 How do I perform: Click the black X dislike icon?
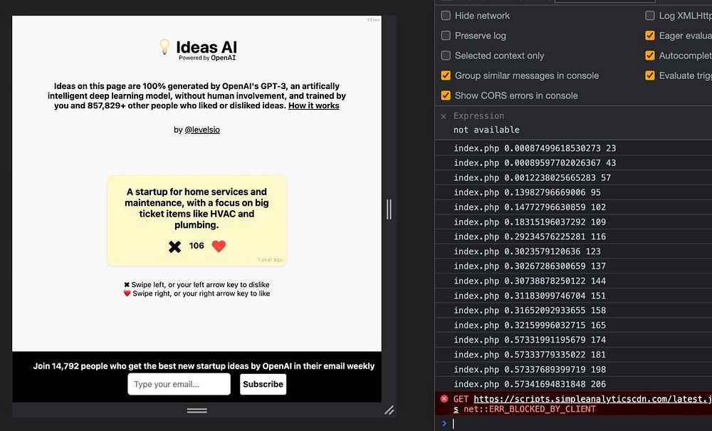175,246
